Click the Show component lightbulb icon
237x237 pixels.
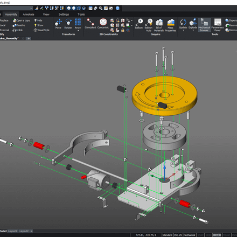click(x=36, y=25)
